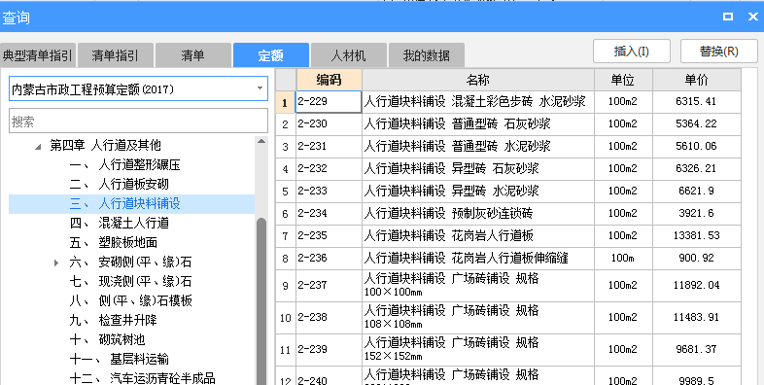Viewport: 764px width, 385px height.
Task: Open the 清单指引 tab
Action: pyautogui.click(x=116, y=55)
